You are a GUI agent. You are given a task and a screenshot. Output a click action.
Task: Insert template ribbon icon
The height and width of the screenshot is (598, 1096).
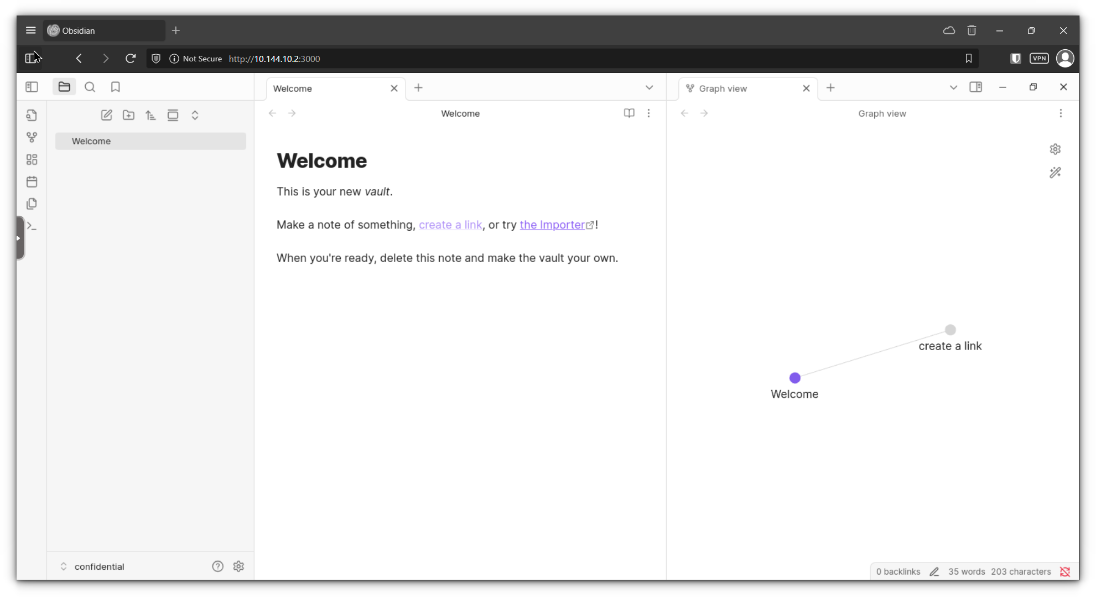tap(32, 204)
